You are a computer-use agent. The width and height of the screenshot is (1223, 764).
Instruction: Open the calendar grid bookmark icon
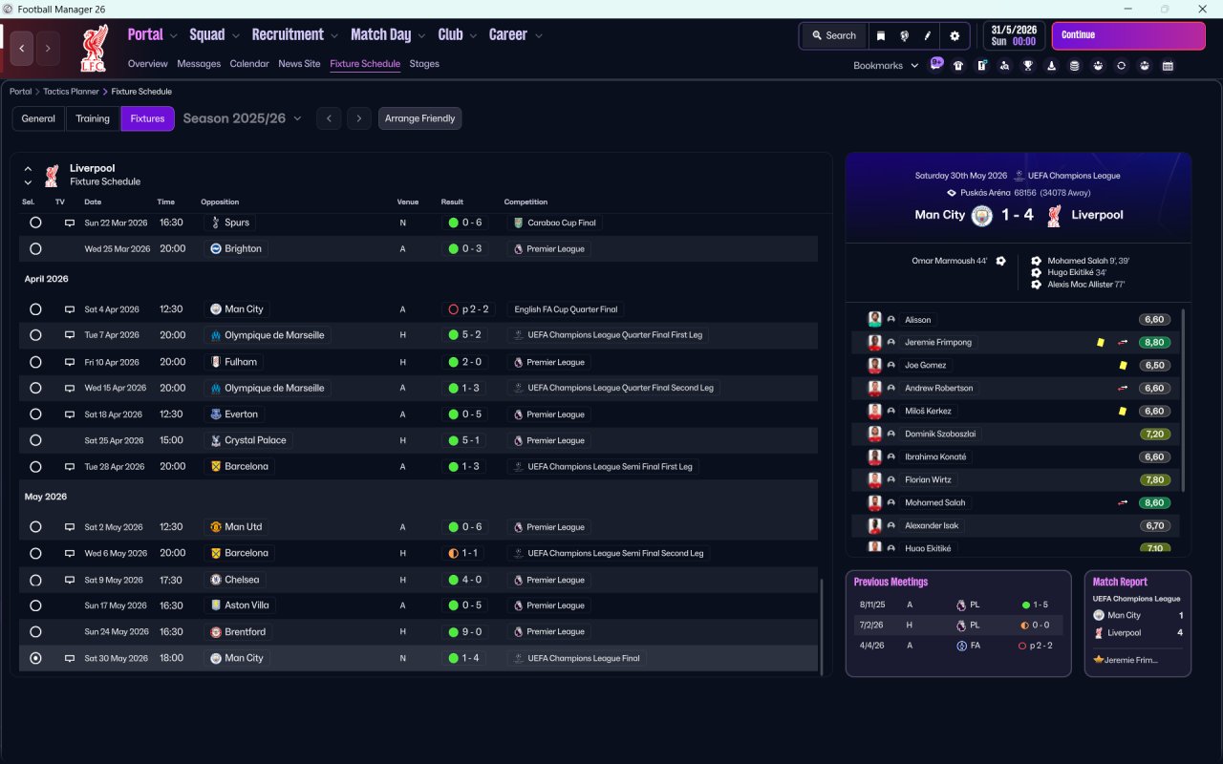coord(1168,66)
